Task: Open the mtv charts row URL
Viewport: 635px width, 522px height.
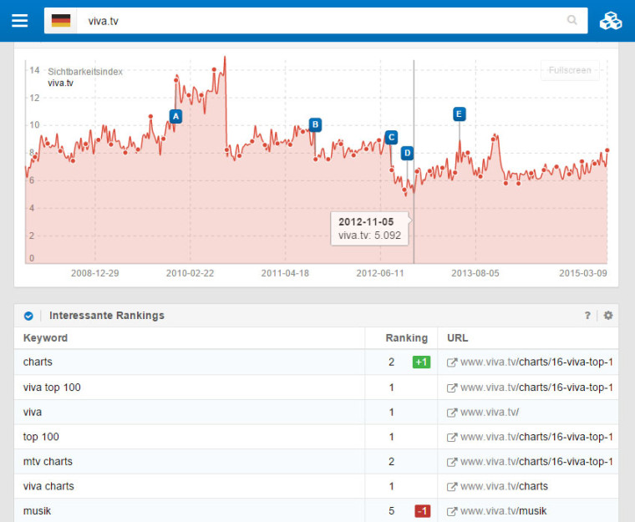Action: (x=536, y=462)
